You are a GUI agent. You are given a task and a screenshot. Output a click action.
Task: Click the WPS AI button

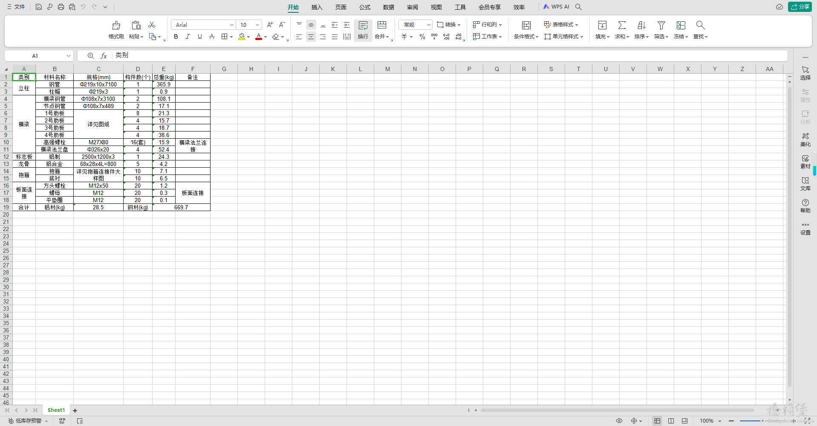click(556, 7)
